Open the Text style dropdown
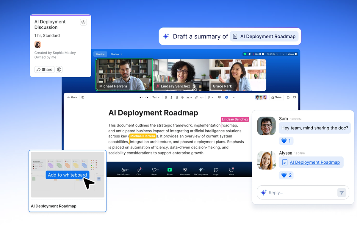 [x=156, y=97]
